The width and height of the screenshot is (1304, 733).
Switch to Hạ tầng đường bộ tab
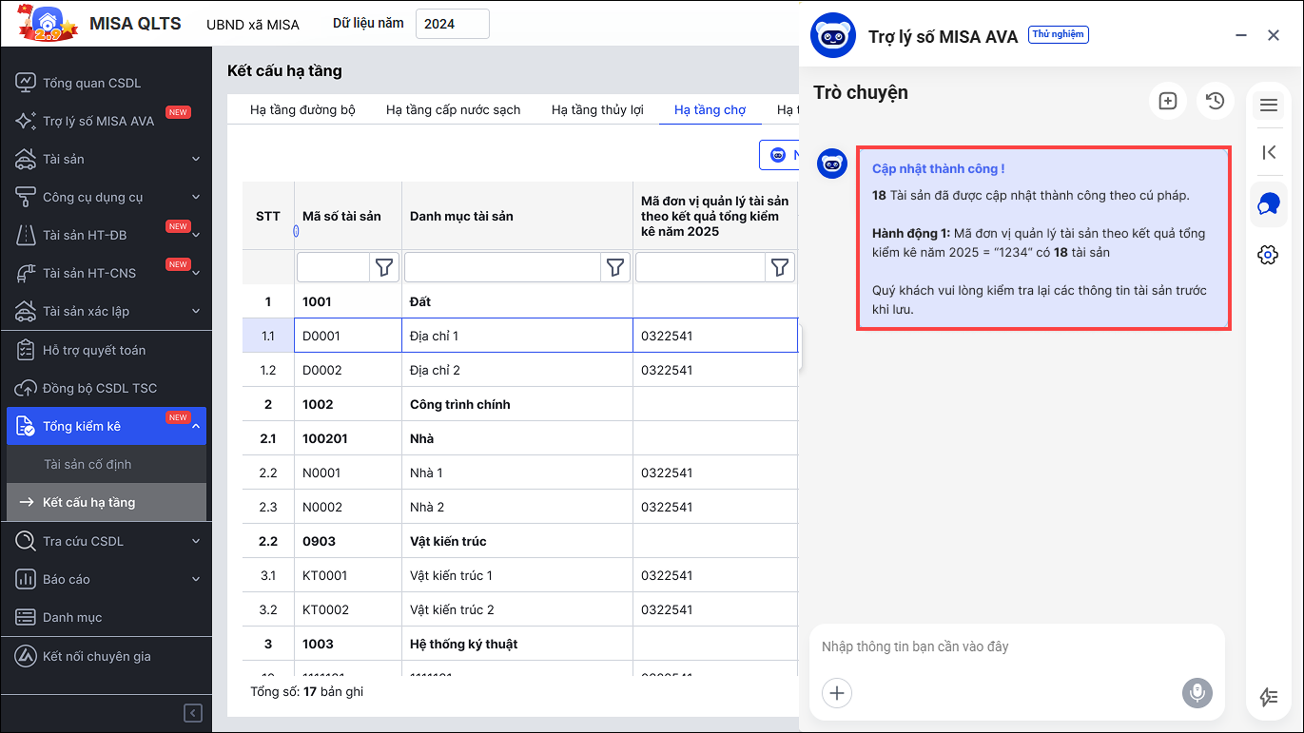302,109
